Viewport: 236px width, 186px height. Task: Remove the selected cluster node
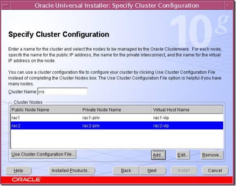click(212, 155)
